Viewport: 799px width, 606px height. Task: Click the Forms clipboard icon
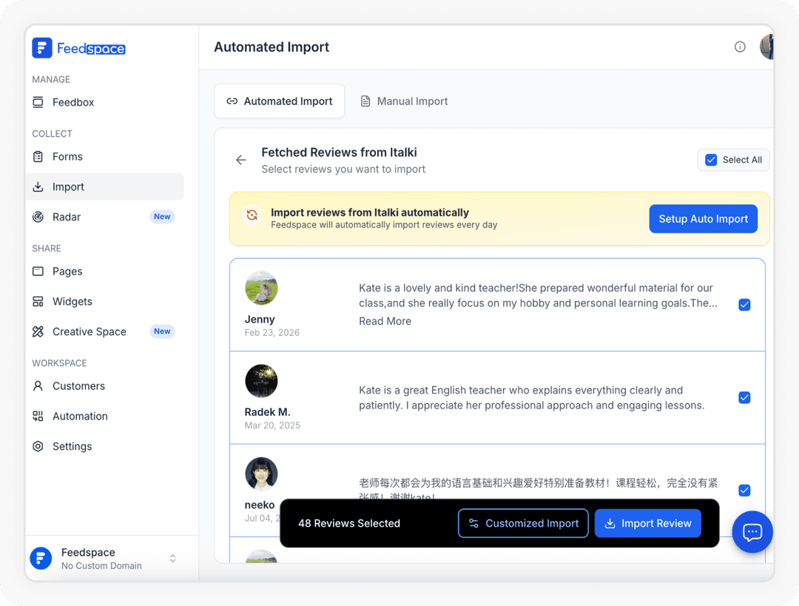click(38, 156)
